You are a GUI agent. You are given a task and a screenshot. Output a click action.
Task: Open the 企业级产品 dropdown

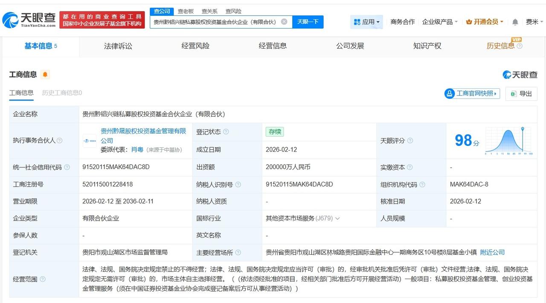click(x=438, y=21)
